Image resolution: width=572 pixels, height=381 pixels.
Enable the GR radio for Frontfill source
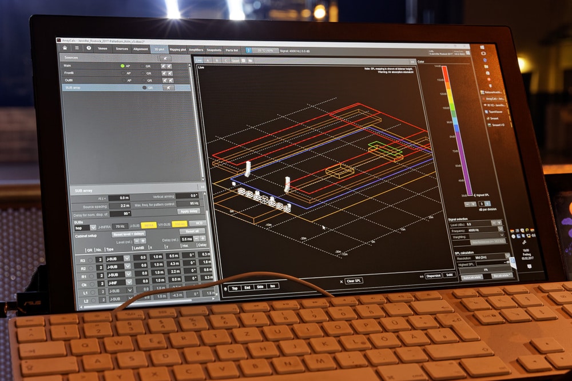[x=142, y=73]
